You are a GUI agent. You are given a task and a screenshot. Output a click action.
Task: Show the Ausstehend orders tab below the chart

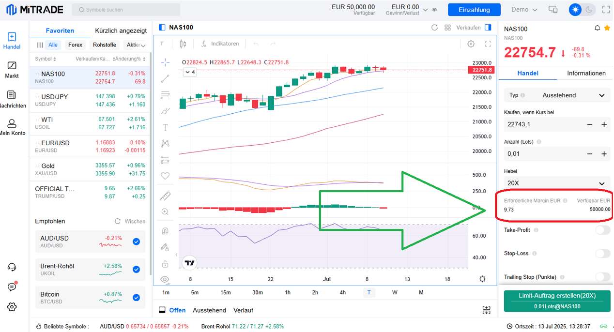click(209, 310)
